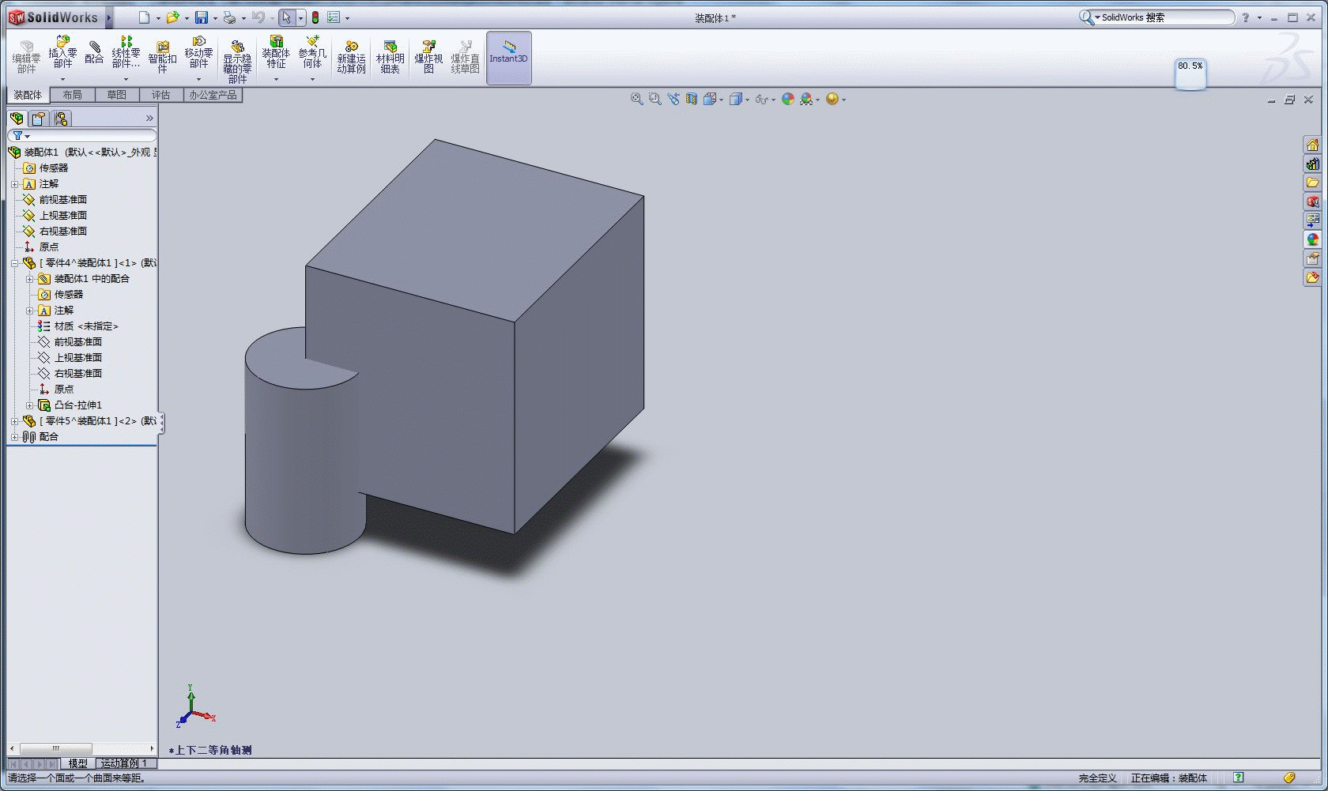The height and width of the screenshot is (791, 1328).
Task: Click the Print icon
Action: tap(229, 17)
